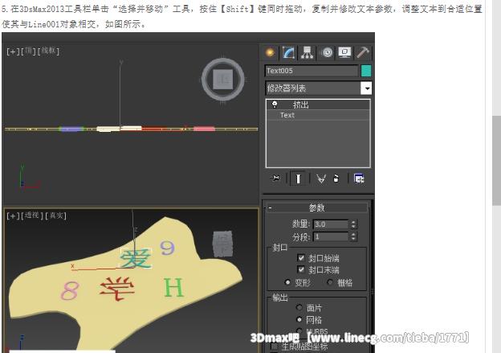Click the 分段 spinner arrows
Image resolution: width=501 pixels, height=353 pixels.
tap(353, 236)
